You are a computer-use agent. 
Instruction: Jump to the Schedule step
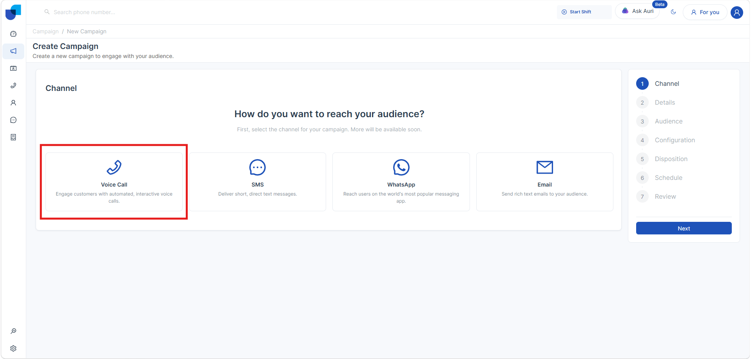(x=668, y=178)
